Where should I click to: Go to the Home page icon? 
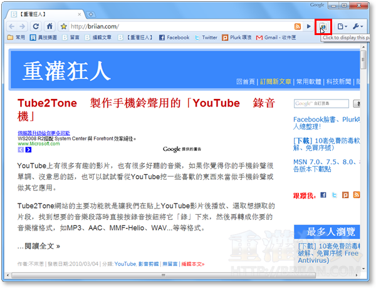[x=48, y=26]
